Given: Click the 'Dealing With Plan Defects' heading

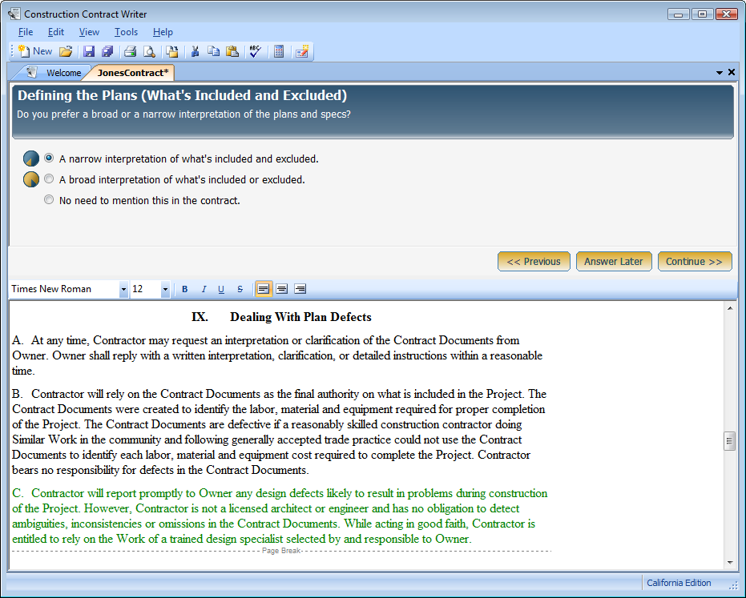Looking at the screenshot, I should click(300, 317).
